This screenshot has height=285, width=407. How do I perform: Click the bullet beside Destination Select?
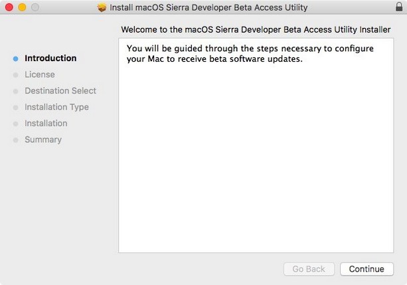[15, 91]
